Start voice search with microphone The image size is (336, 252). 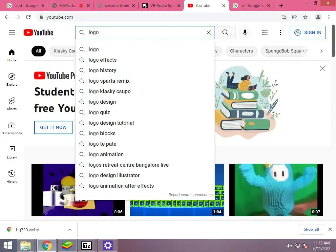[245, 32]
